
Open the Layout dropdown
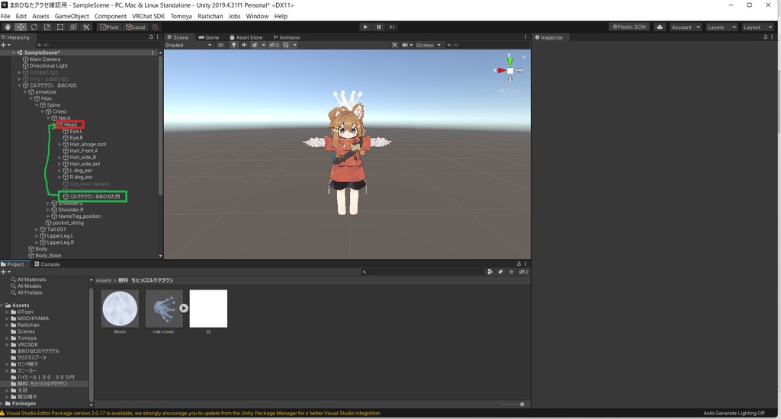tap(757, 27)
